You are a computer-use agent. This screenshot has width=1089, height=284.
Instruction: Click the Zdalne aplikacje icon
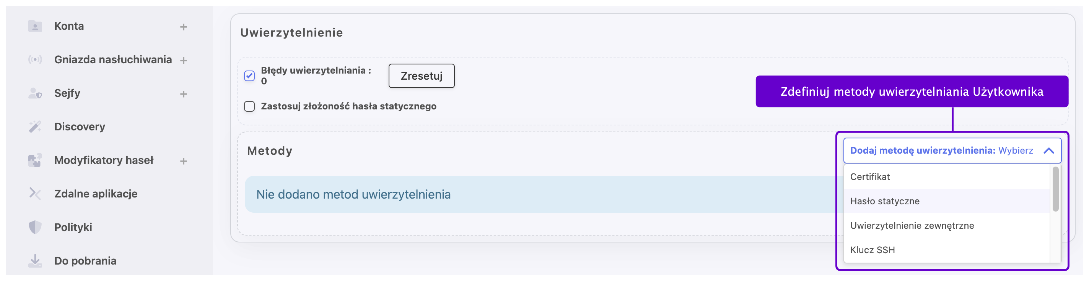point(35,194)
